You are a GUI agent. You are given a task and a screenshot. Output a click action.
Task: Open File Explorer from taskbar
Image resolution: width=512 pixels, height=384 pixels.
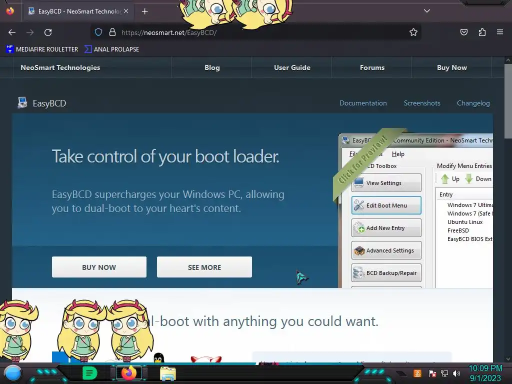168,373
